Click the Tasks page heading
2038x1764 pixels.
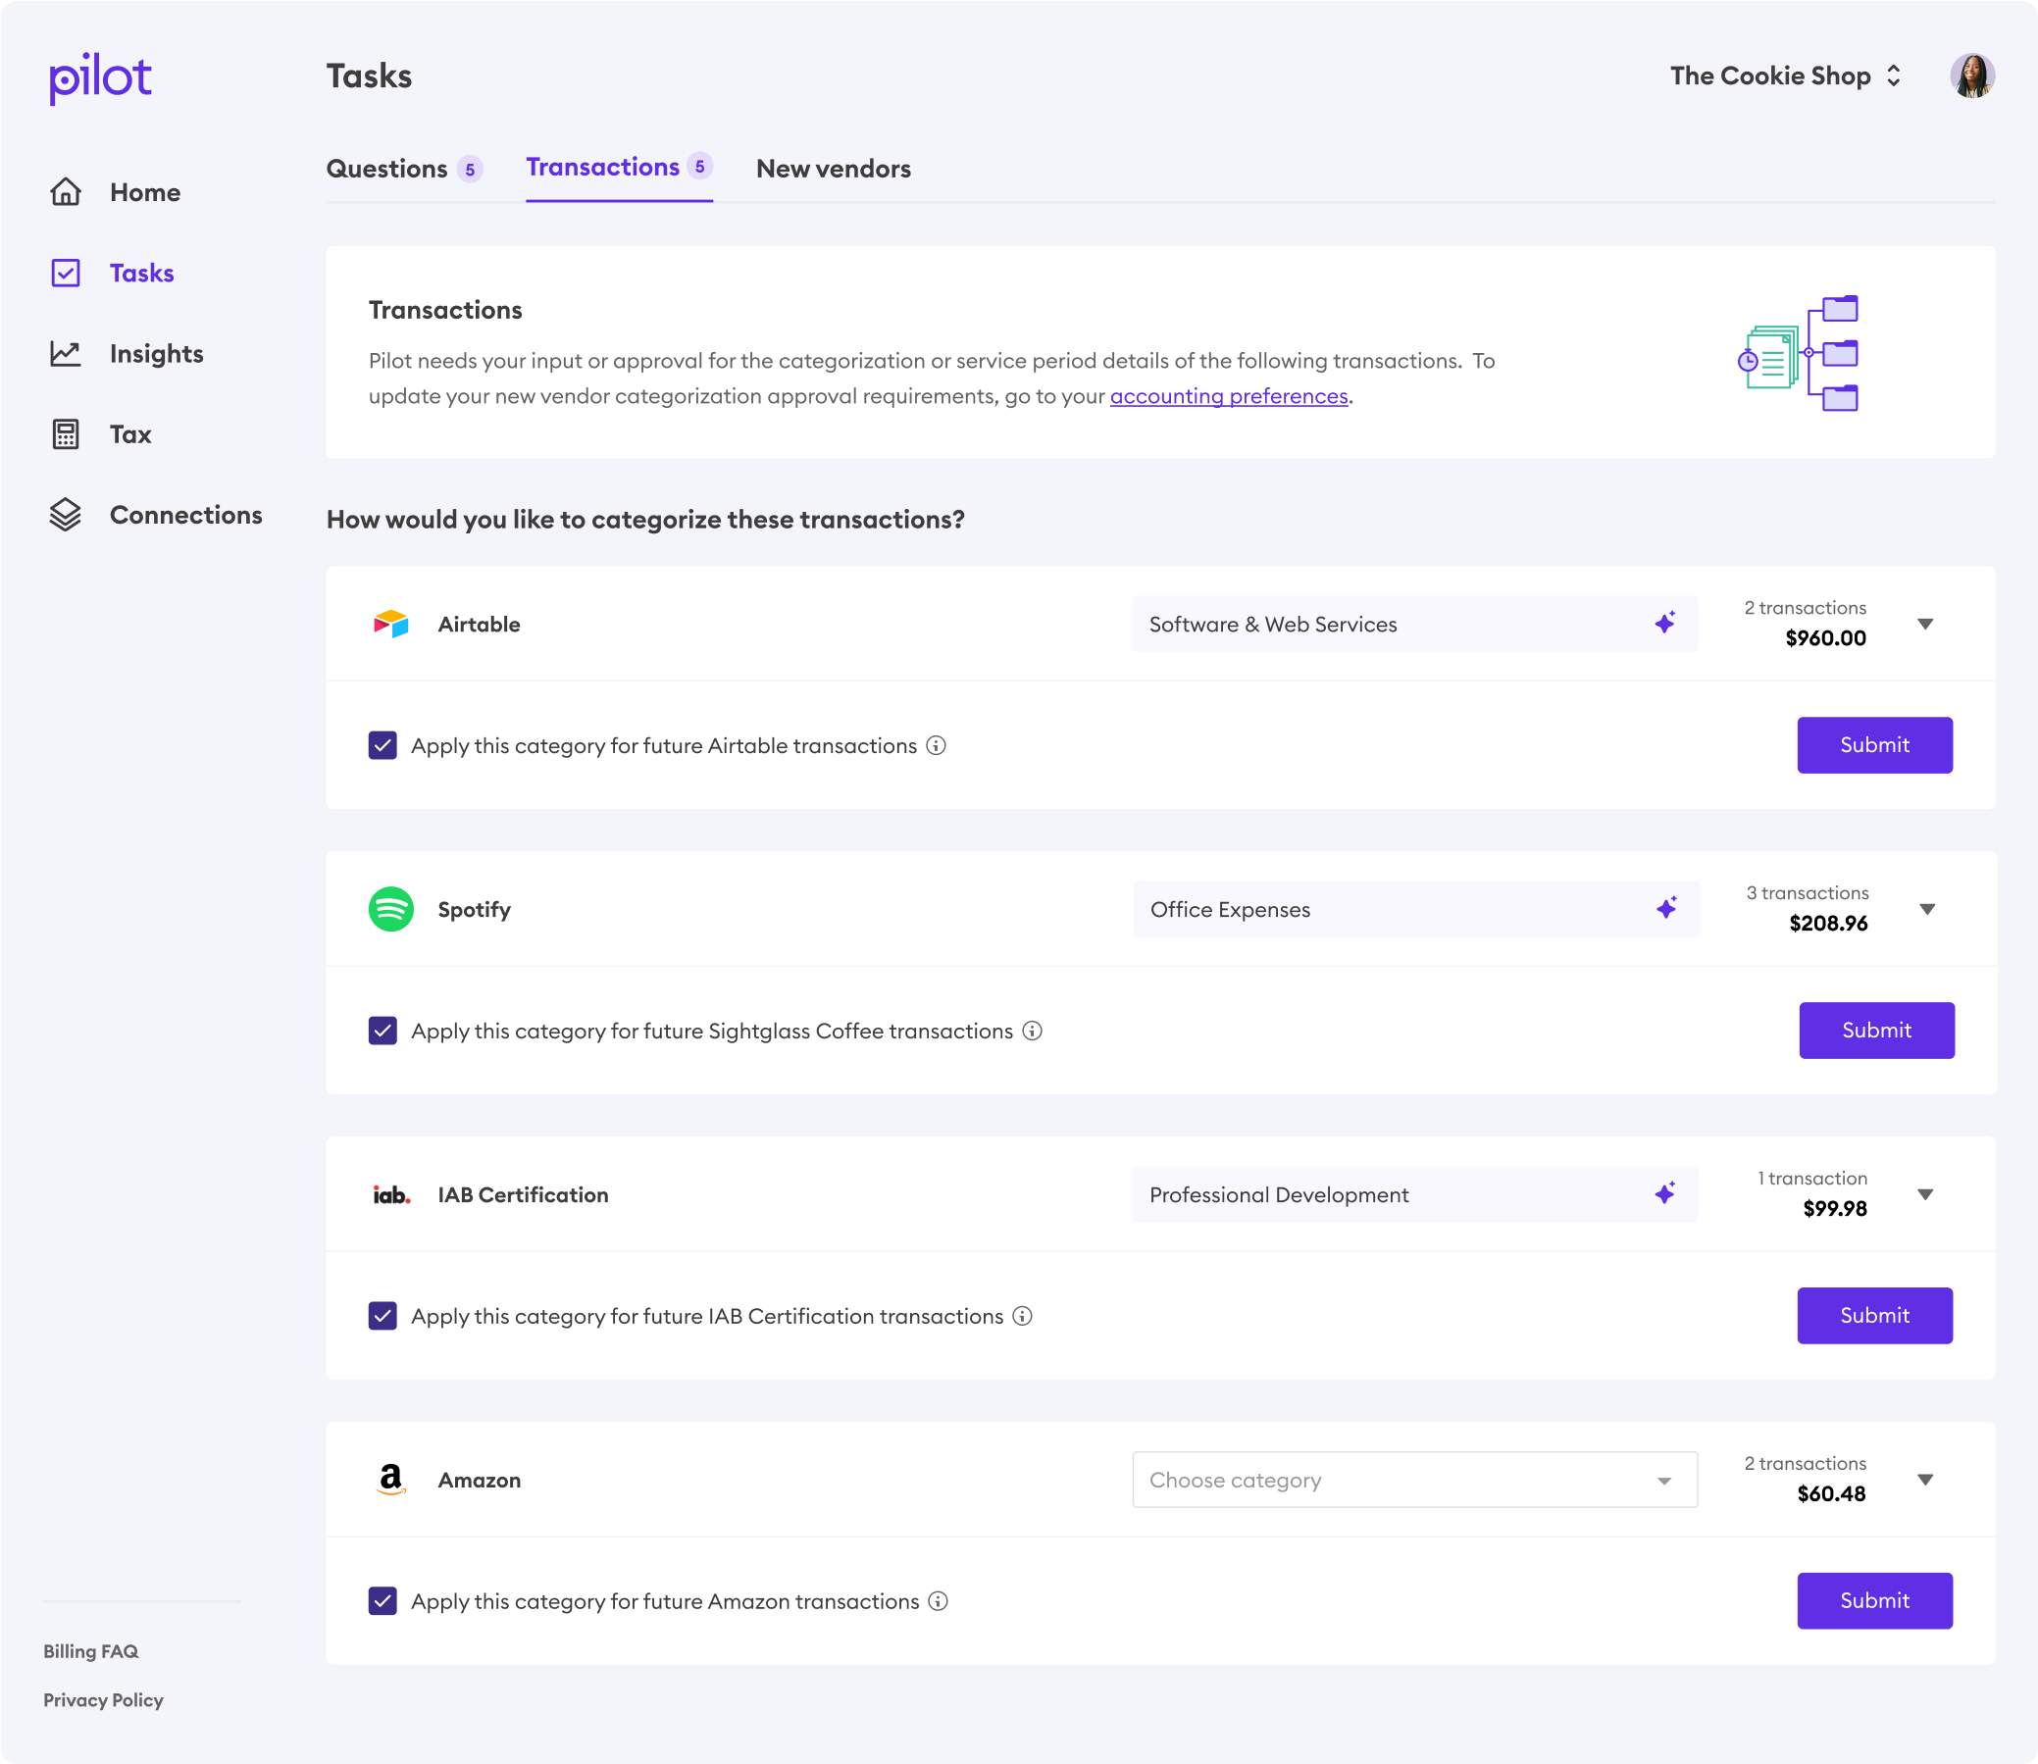click(369, 76)
